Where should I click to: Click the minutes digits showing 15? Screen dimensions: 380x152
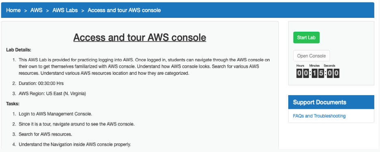tap(318, 73)
